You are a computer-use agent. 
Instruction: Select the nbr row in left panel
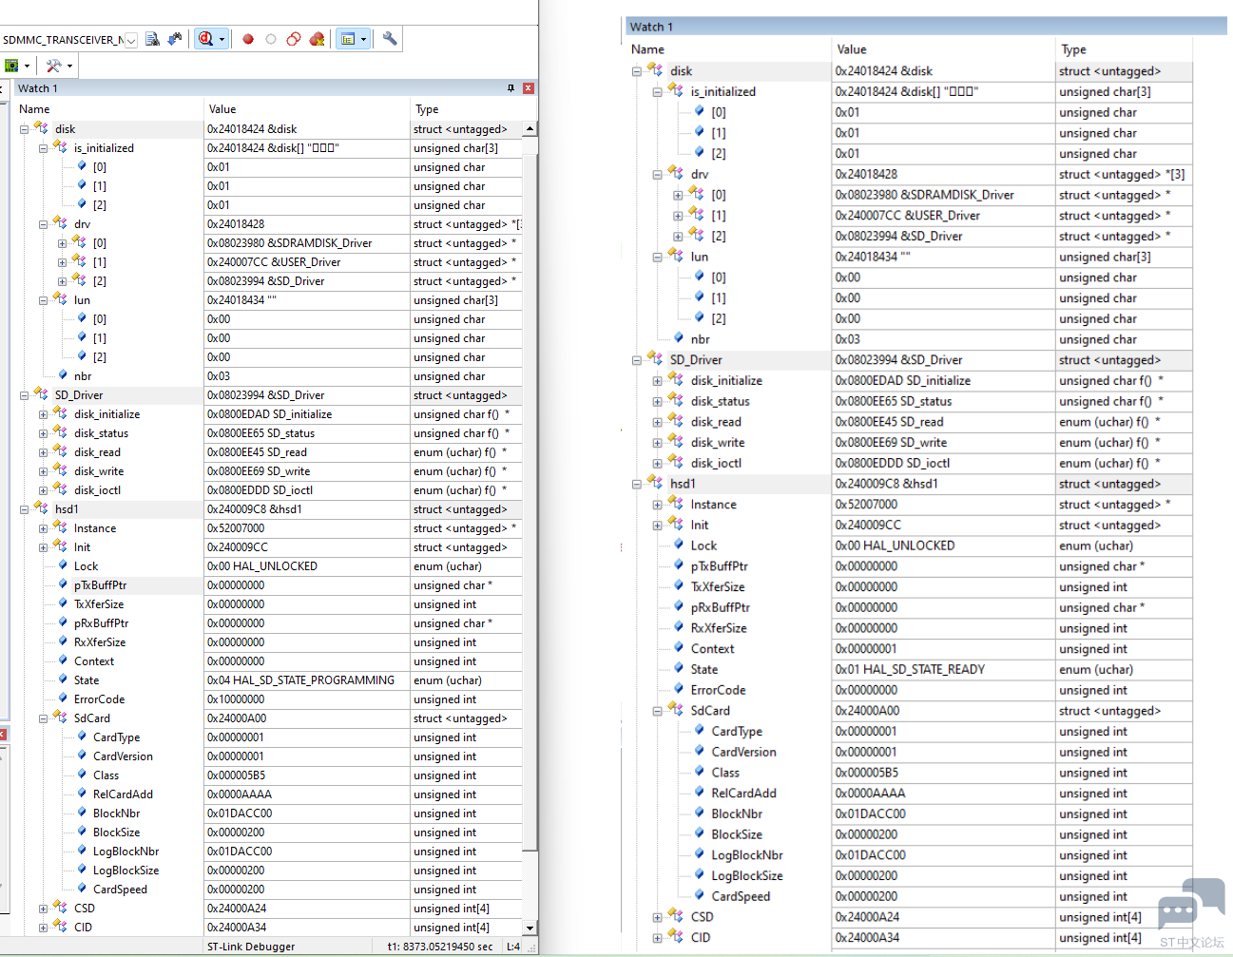[x=269, y=376]
